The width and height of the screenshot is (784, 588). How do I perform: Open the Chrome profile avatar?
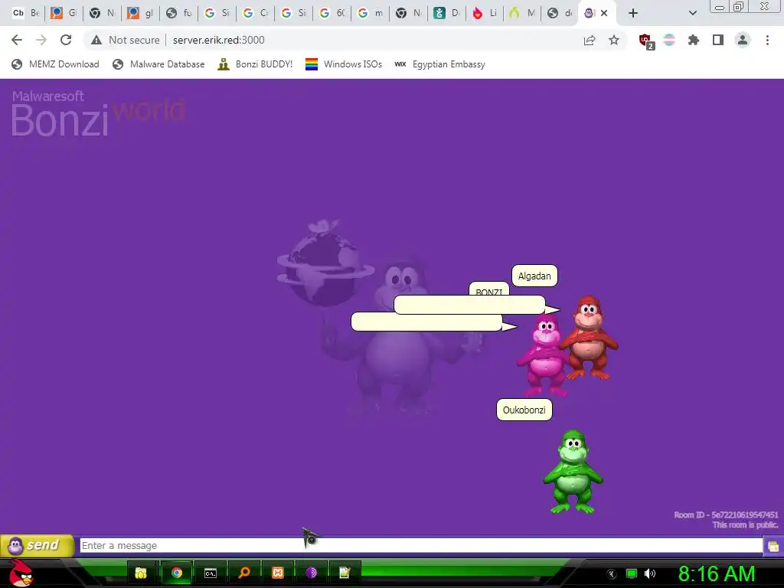[x=743, y=40]
